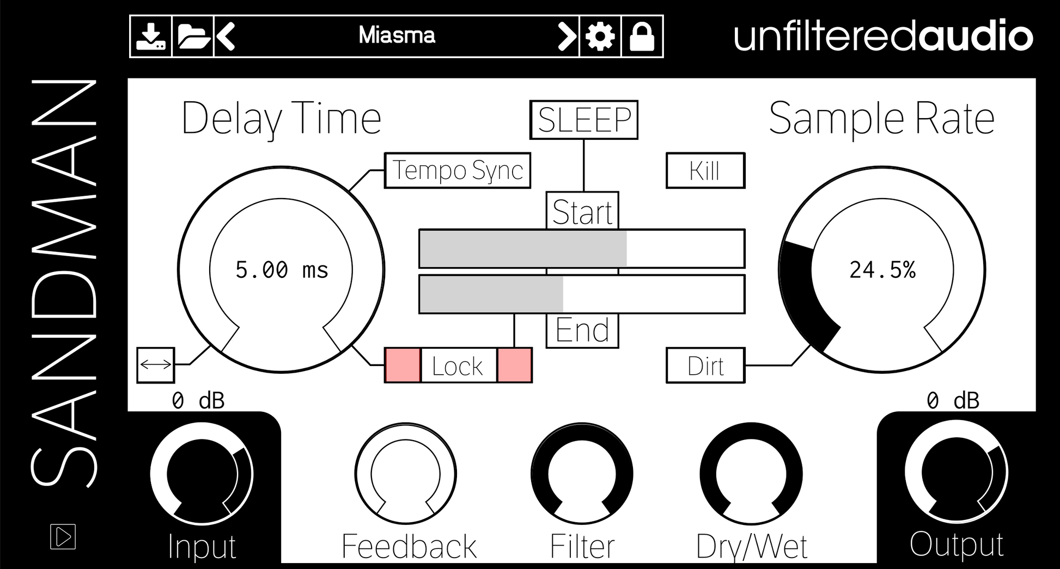Image resolution: width=1060 pixels, height=569 pixels.
Task: Click the padlock lock icon
Action: [642, 36]
